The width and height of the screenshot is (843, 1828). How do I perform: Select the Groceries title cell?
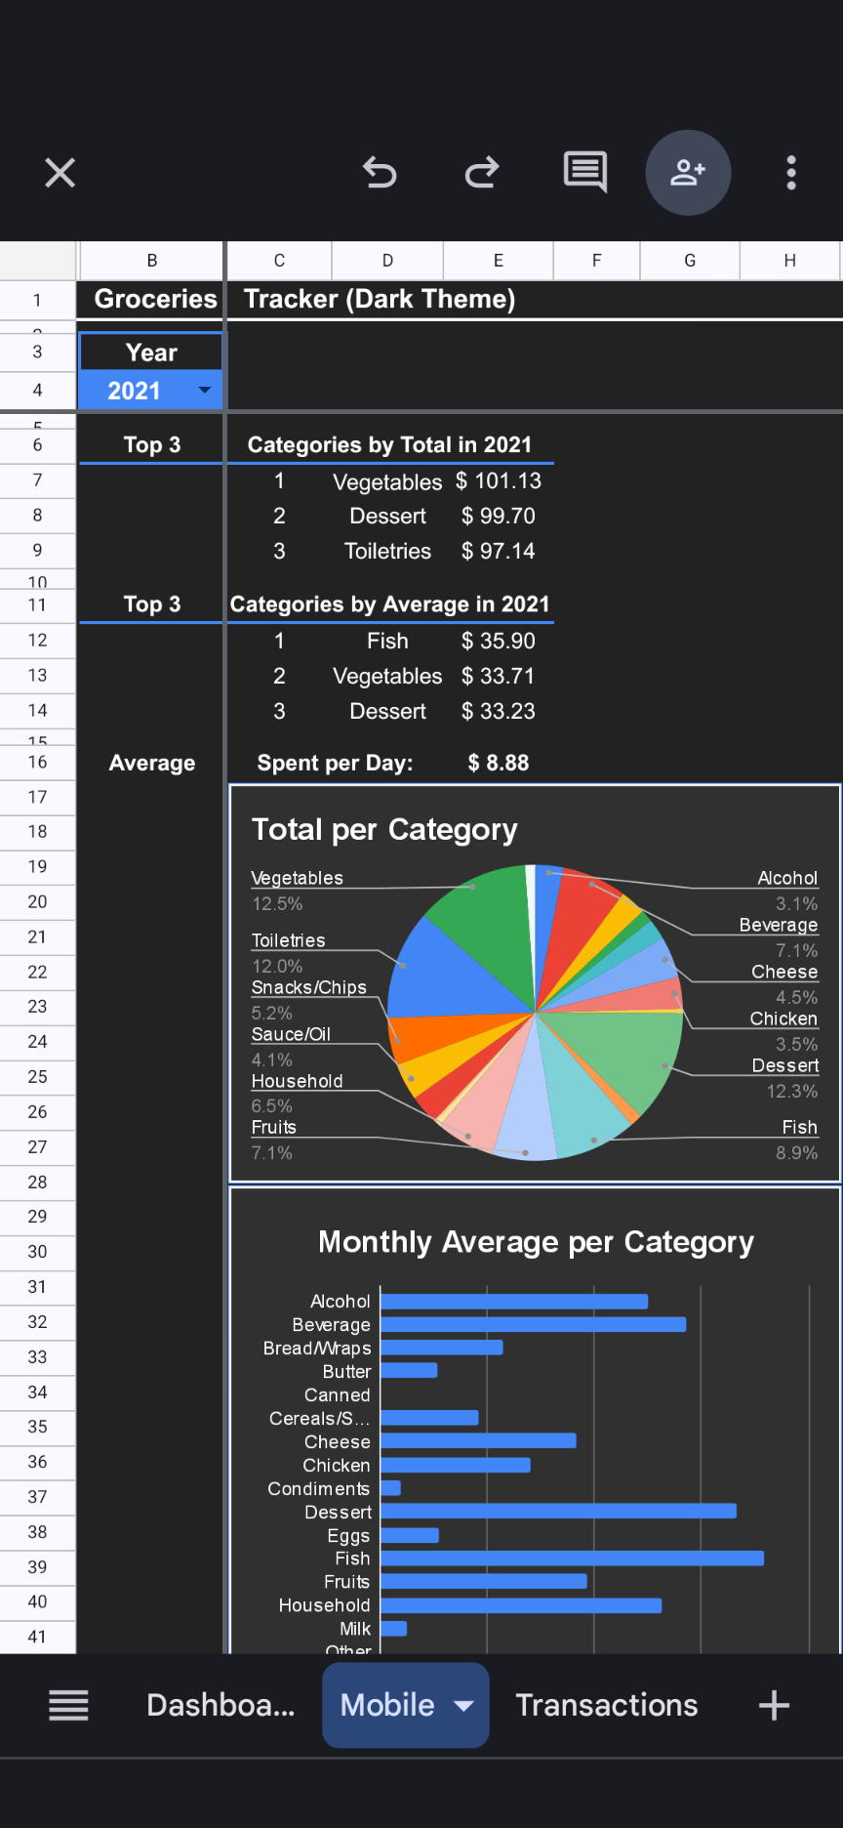(x=152, y=299)
